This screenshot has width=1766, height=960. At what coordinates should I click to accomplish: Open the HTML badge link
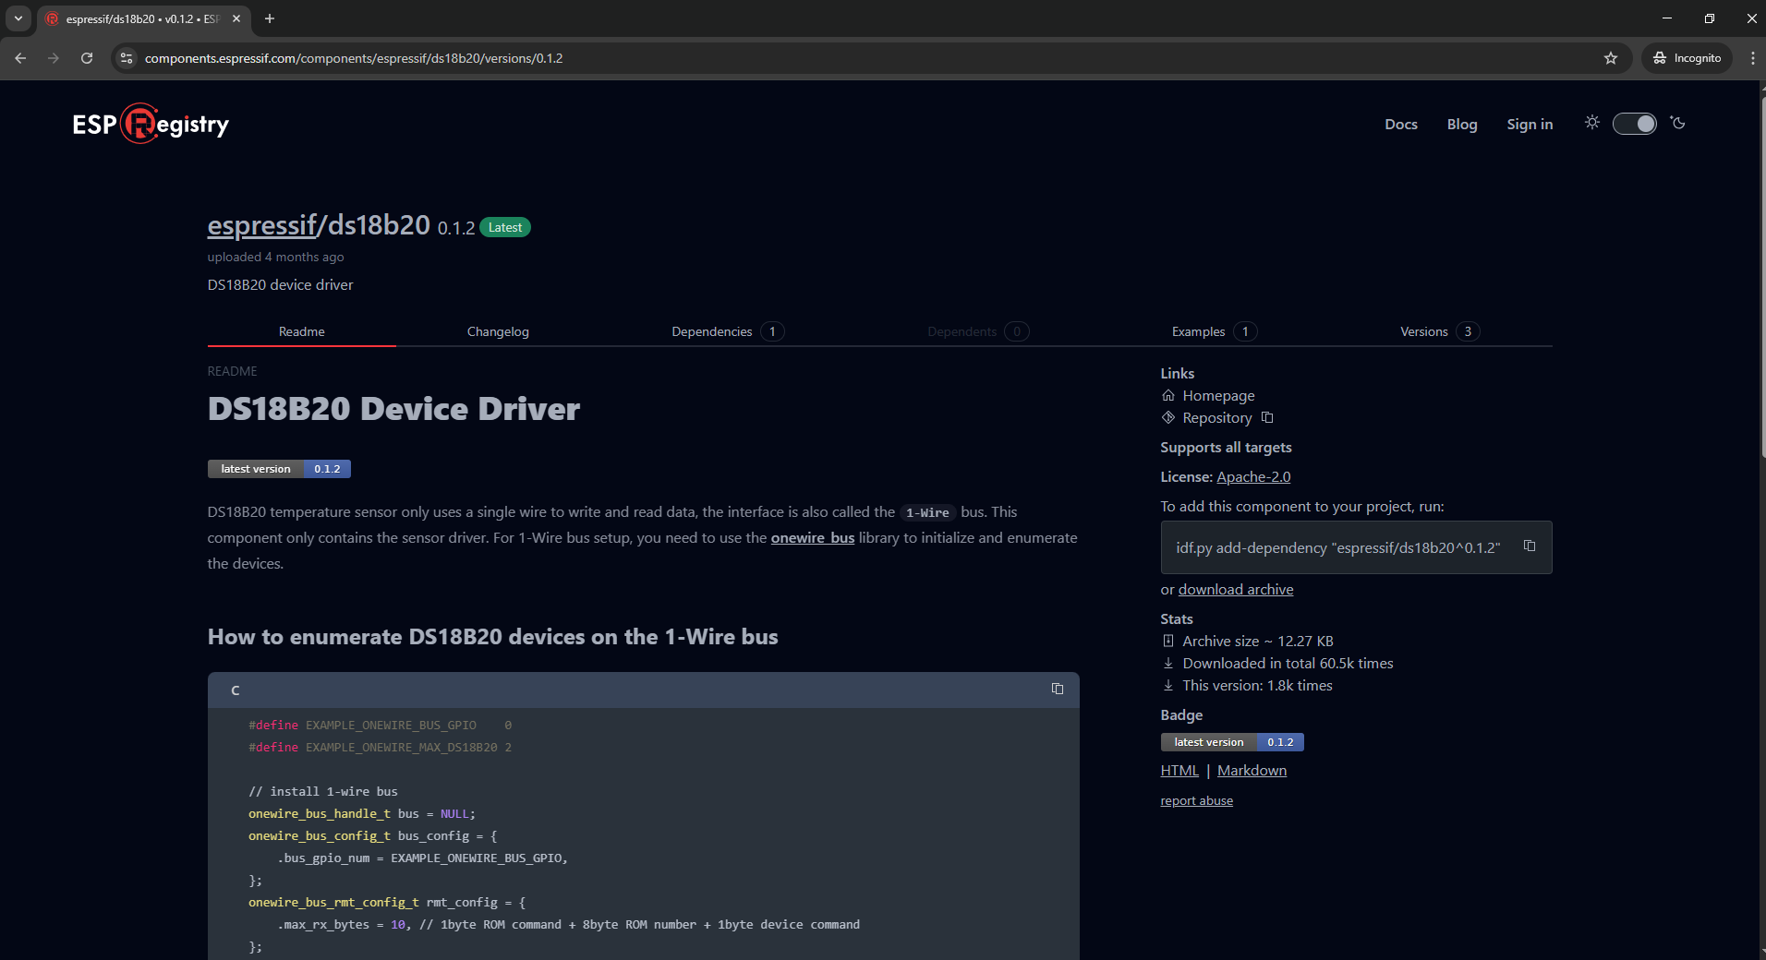[1179, 770]
